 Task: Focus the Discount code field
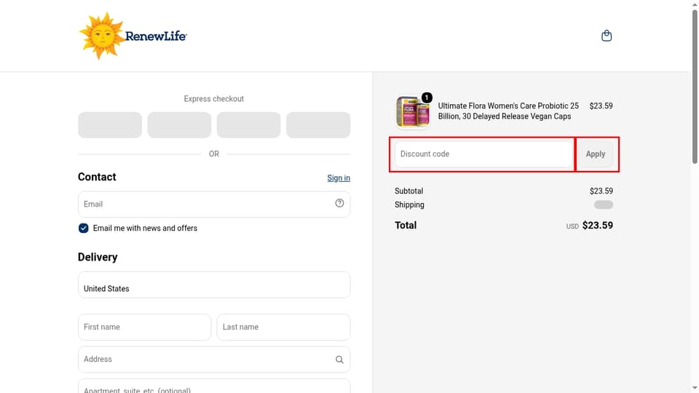click(x=483, y=154)
